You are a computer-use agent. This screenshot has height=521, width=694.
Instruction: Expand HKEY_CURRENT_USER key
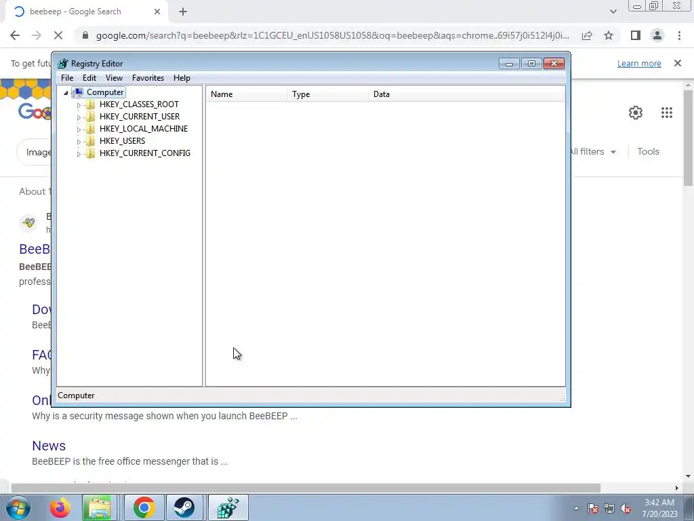point(79,117)
